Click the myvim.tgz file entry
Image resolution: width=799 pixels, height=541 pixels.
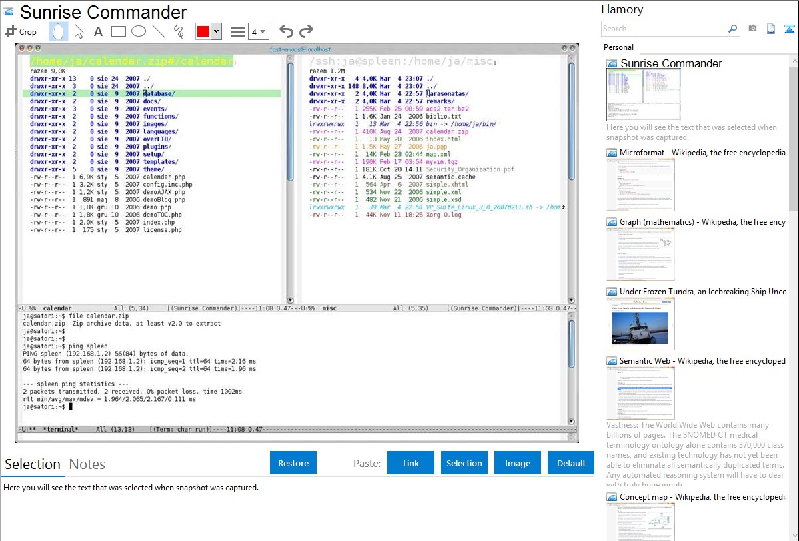click(x=442, y=161)
